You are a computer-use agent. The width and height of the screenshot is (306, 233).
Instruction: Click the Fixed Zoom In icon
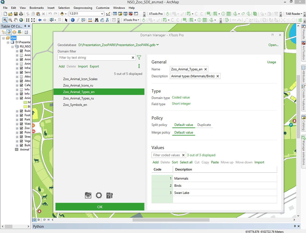coord(28,20)
